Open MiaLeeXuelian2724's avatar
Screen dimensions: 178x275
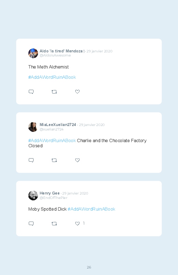33,127
